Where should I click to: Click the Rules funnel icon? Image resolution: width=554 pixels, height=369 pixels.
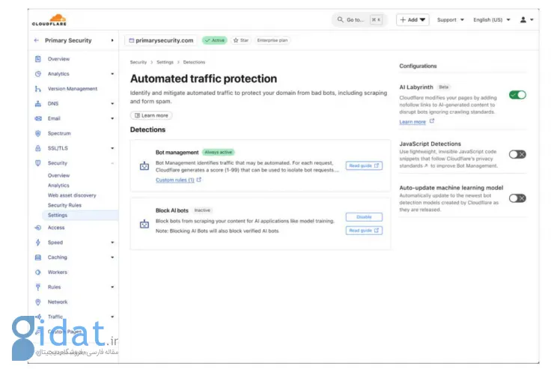pyautogui.click(x=37, y=287)
